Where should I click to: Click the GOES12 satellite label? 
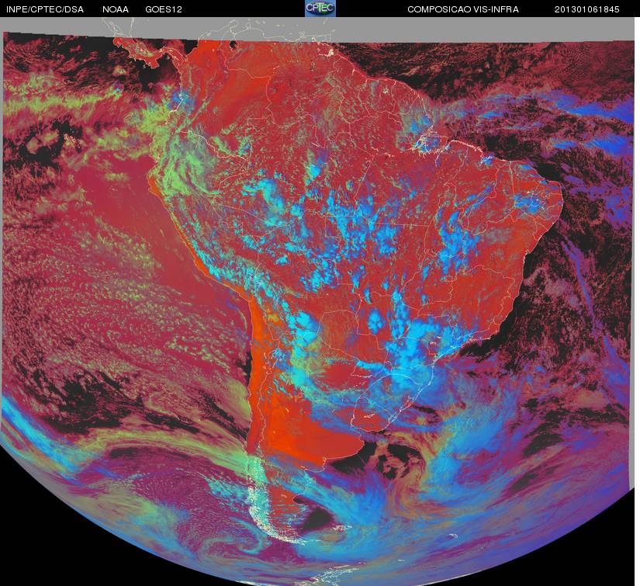[163, 9]
